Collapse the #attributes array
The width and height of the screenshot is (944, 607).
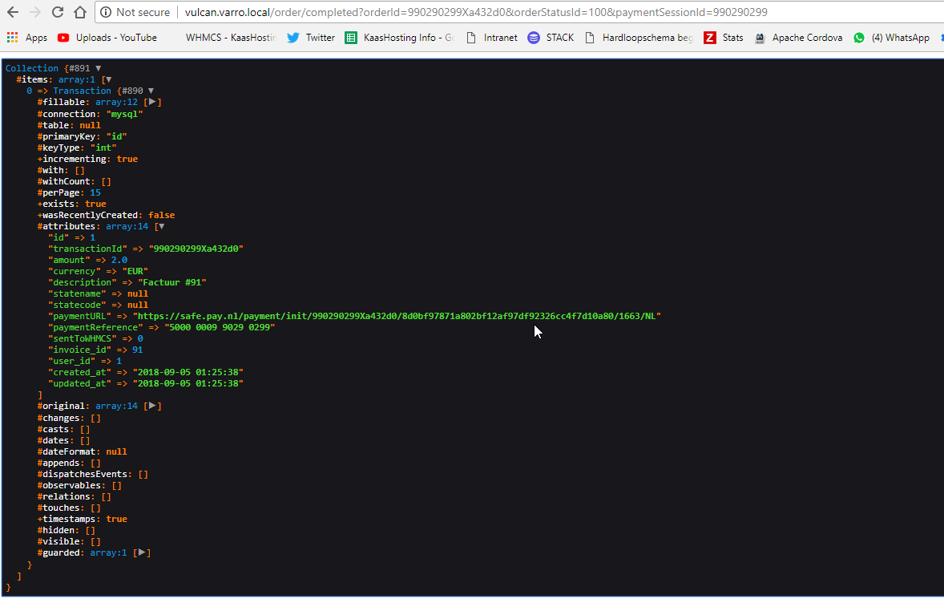[x=160, y=226]
